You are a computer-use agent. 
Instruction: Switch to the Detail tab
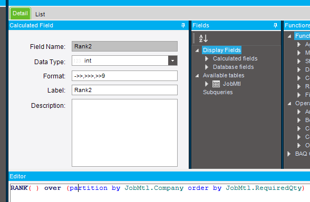pyautogui.click(x=21, y=14)
